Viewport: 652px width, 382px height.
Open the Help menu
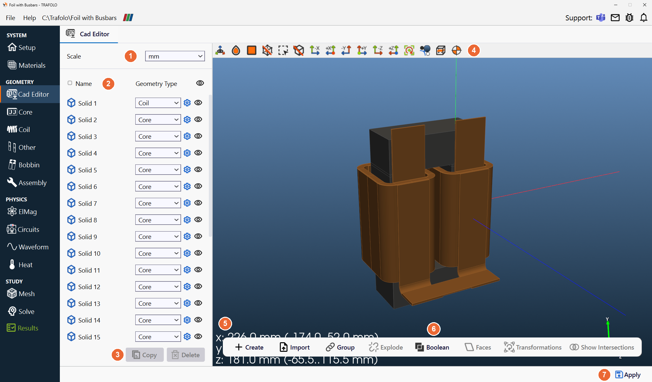[x=30, y=18]
